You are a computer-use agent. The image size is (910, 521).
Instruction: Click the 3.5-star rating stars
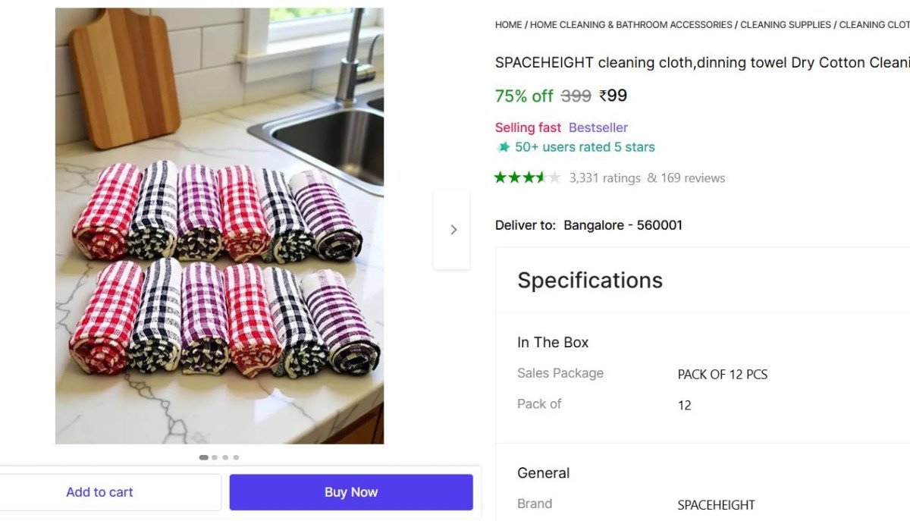pos(526,177)
